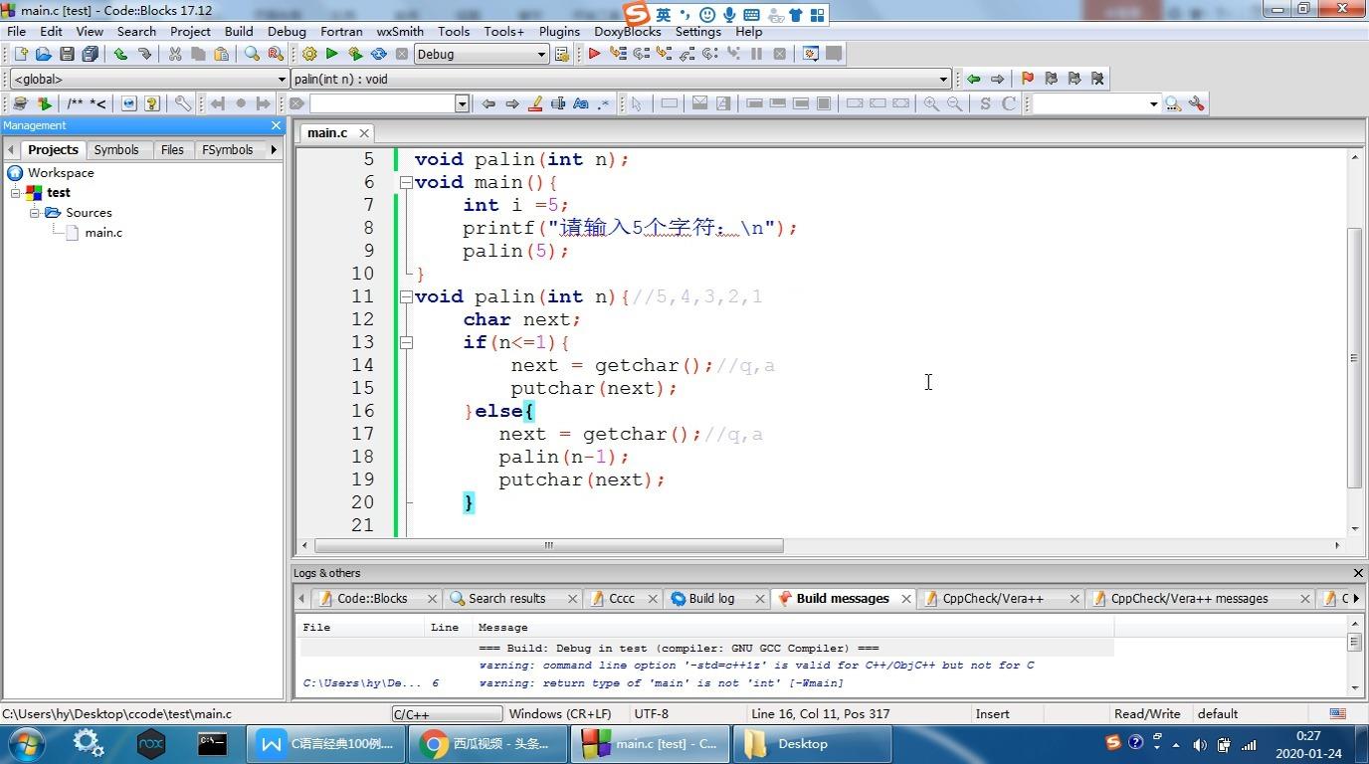Image resolution: width=1369 pixels, height=764 pixels.
Task: Fold palin function at line 11
Action: (406, 296)
